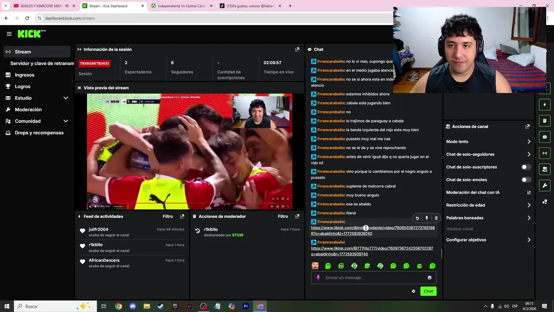
Task: Reload the browser page
Action: tap(27, 18)
